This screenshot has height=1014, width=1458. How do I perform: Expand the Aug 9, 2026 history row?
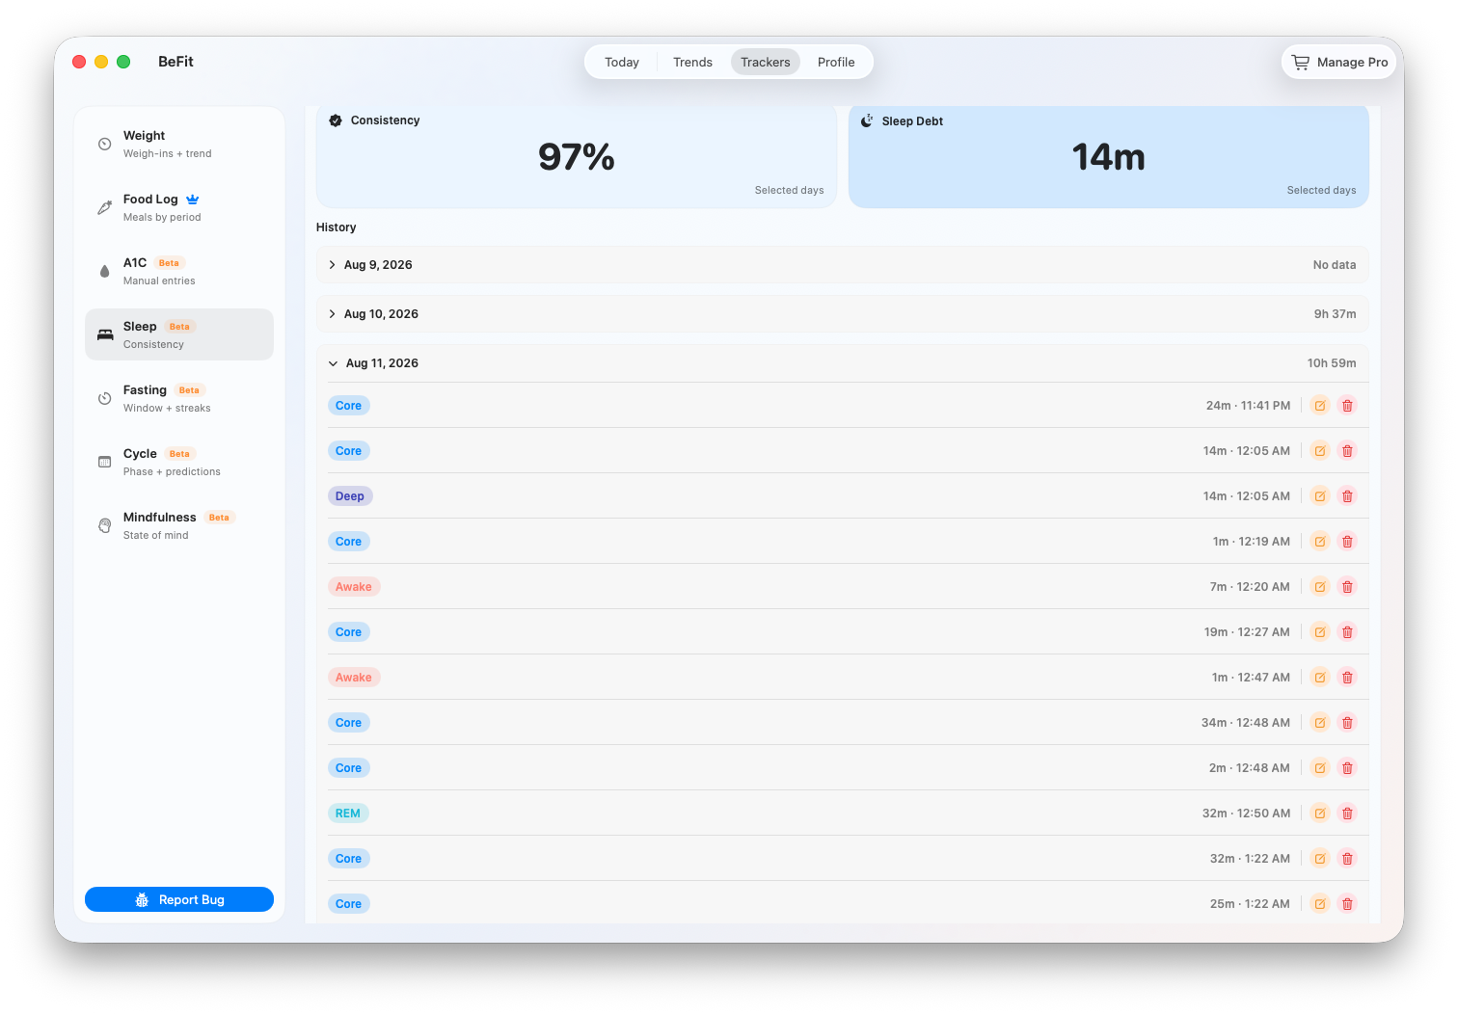[x=843, y=265]
